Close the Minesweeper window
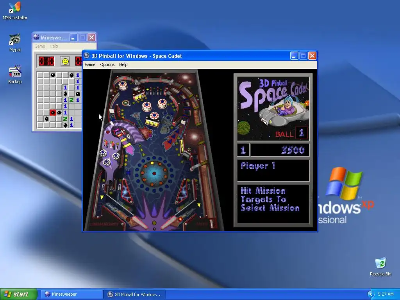The width and height of the screenshot is (400, 300). click(x=91, y=37)
